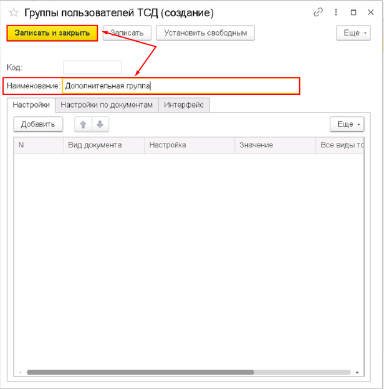Open the Интерфейс tab
The image size is (384, 389).
pos(184,106)
